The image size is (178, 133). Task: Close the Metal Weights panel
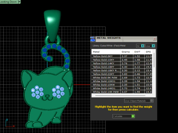[x=155, y=39]
